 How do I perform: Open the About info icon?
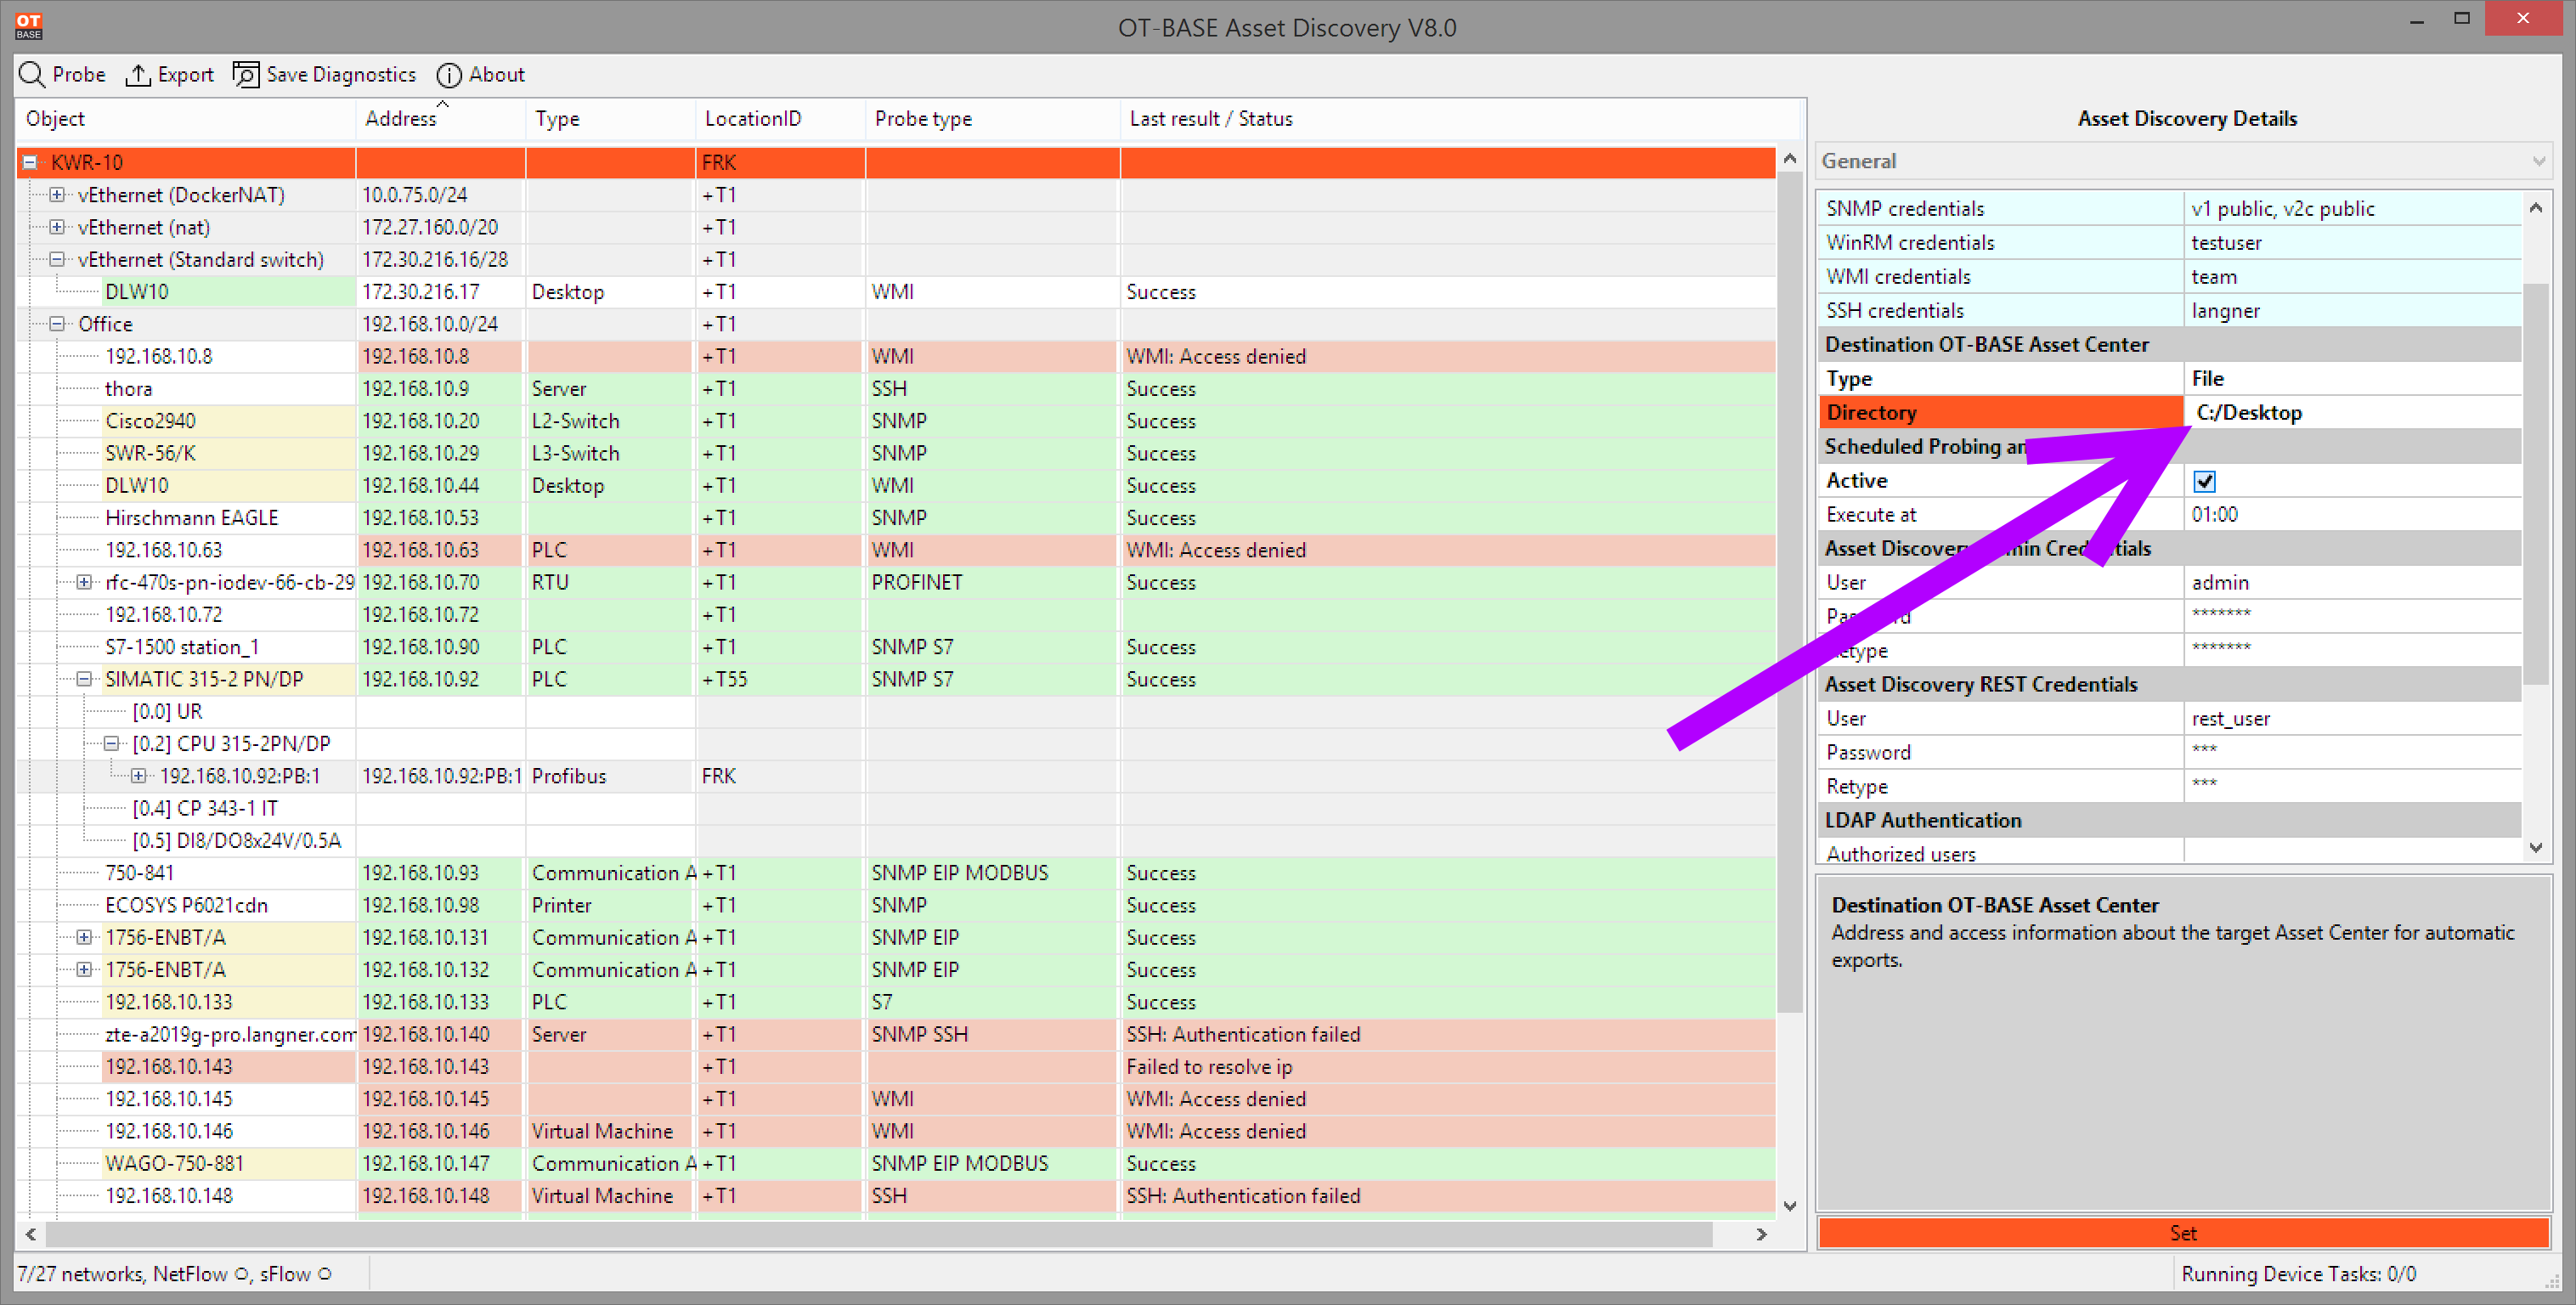tap(449, 75)
